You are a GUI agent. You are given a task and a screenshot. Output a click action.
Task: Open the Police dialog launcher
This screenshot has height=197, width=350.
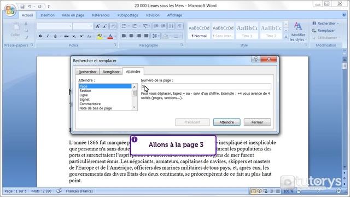tap(115, 45)
